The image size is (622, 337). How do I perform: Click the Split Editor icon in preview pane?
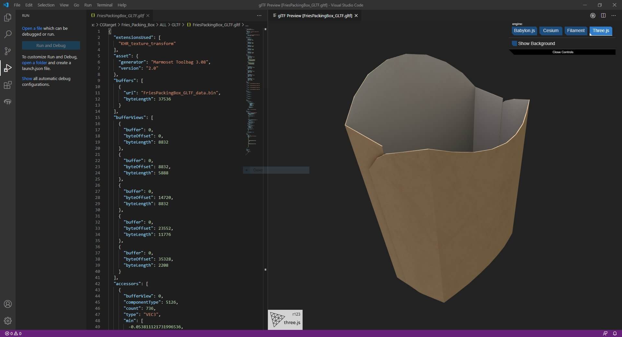coord(603,16)
